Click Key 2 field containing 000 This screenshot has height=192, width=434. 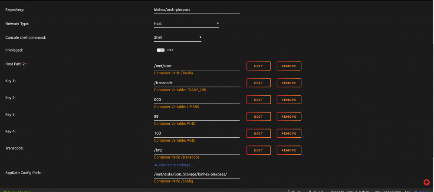[x=197, y=100]
